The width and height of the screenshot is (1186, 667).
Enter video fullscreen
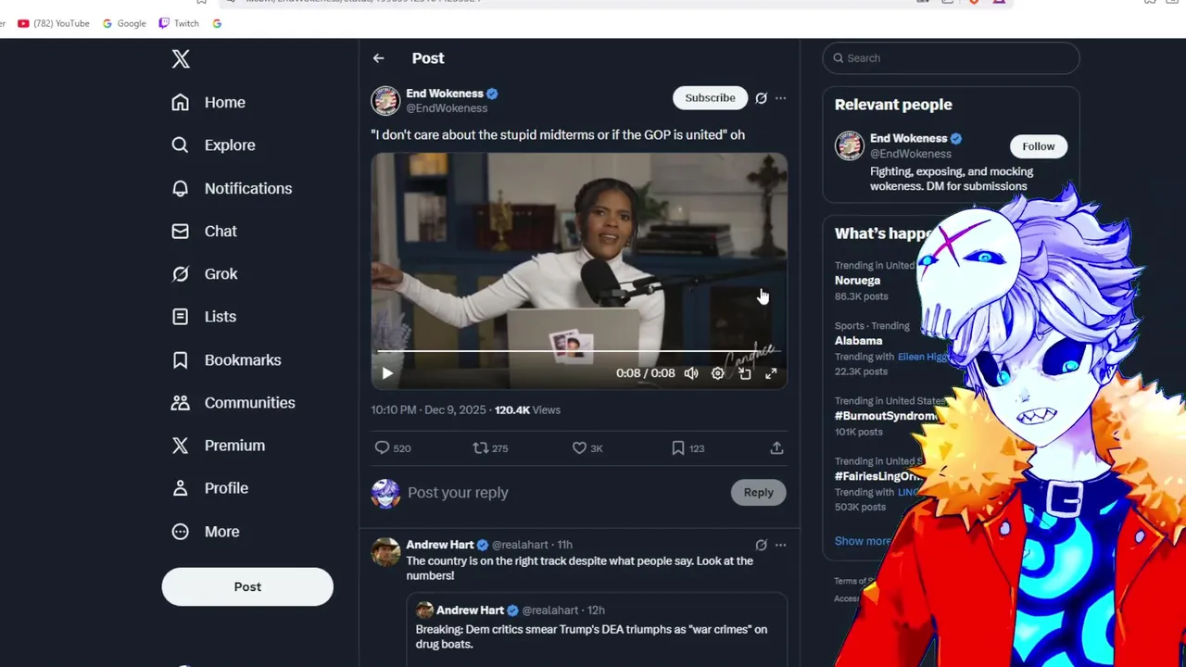point(771,373)
